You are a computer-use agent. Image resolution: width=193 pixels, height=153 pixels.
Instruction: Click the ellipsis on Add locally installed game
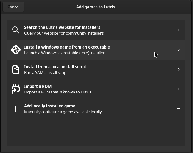pyautogui.click(x=178, y=109)
